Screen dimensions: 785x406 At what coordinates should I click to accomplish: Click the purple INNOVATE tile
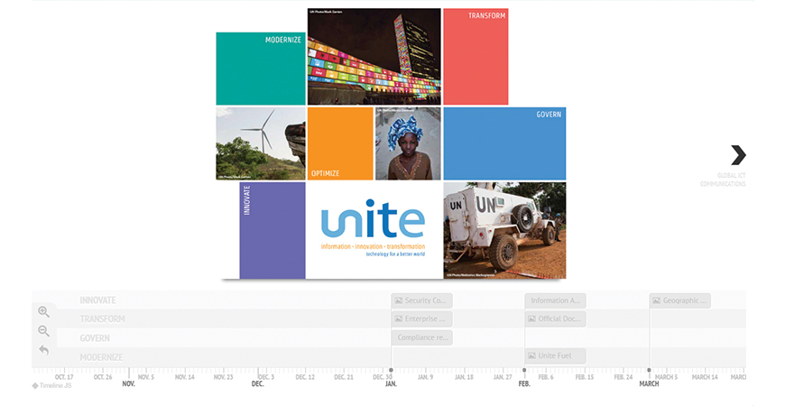click(272, 230)
